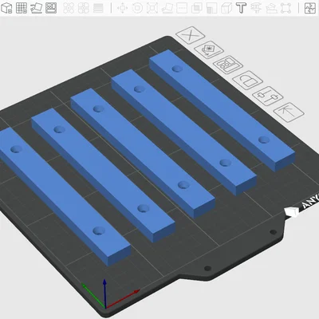
Task: Click the Arrange all objects icon
Action: [51, 8]
